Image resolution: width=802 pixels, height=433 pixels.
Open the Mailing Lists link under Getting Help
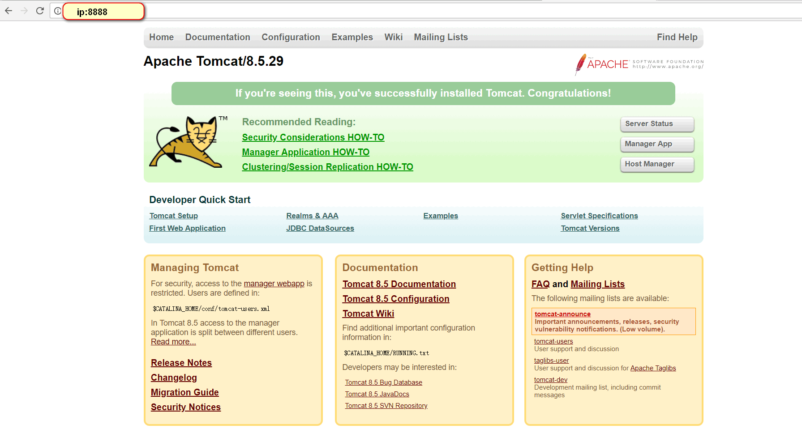[597, 284]
